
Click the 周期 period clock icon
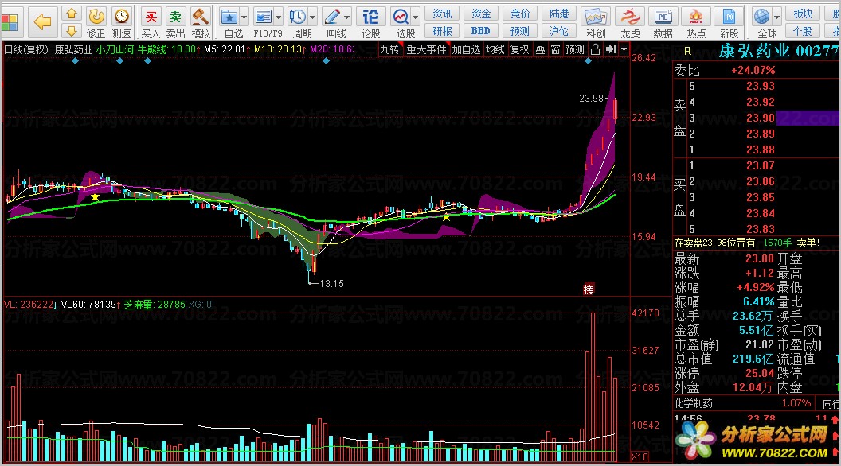tap(298, 17)
